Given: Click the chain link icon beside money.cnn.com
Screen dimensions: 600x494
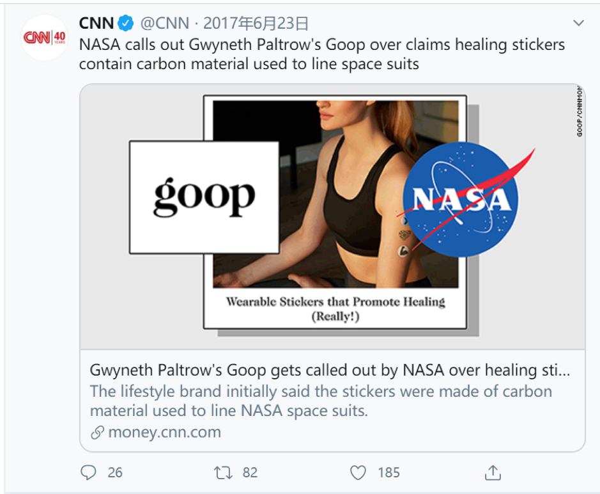Looking at the screenshot, I should point(97,433).
